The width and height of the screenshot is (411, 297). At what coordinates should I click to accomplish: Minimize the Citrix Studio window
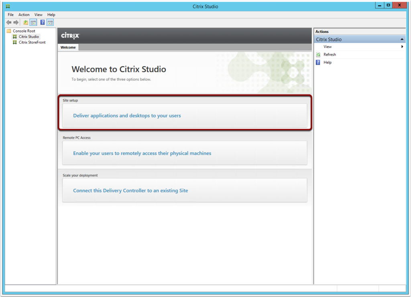point(380,5)
